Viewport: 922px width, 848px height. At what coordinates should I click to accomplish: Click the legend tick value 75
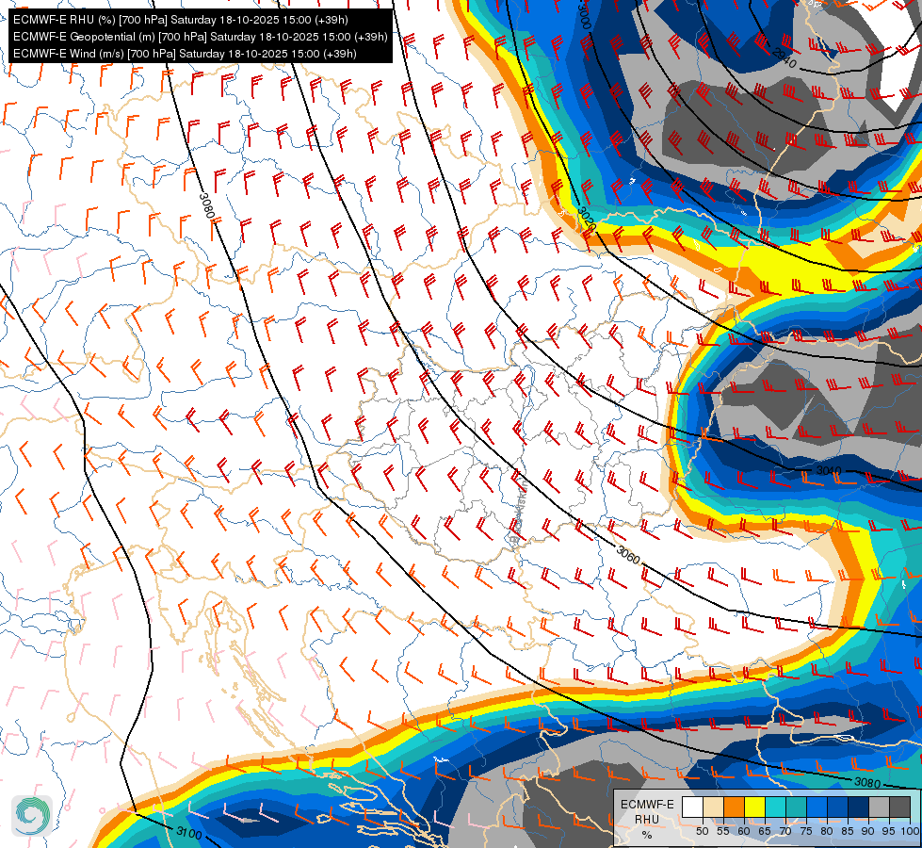[806, 831]
